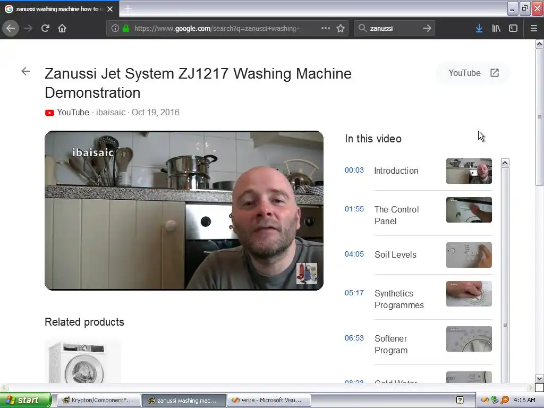The width and height of the screenshot is (544, 408).
Task: Open the Soil Levels chapter thumbnail
Action: pos(469,255)
